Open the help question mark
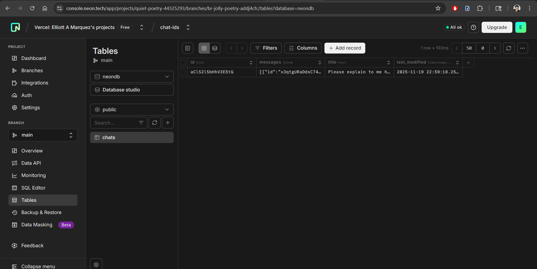 [473, 27]
